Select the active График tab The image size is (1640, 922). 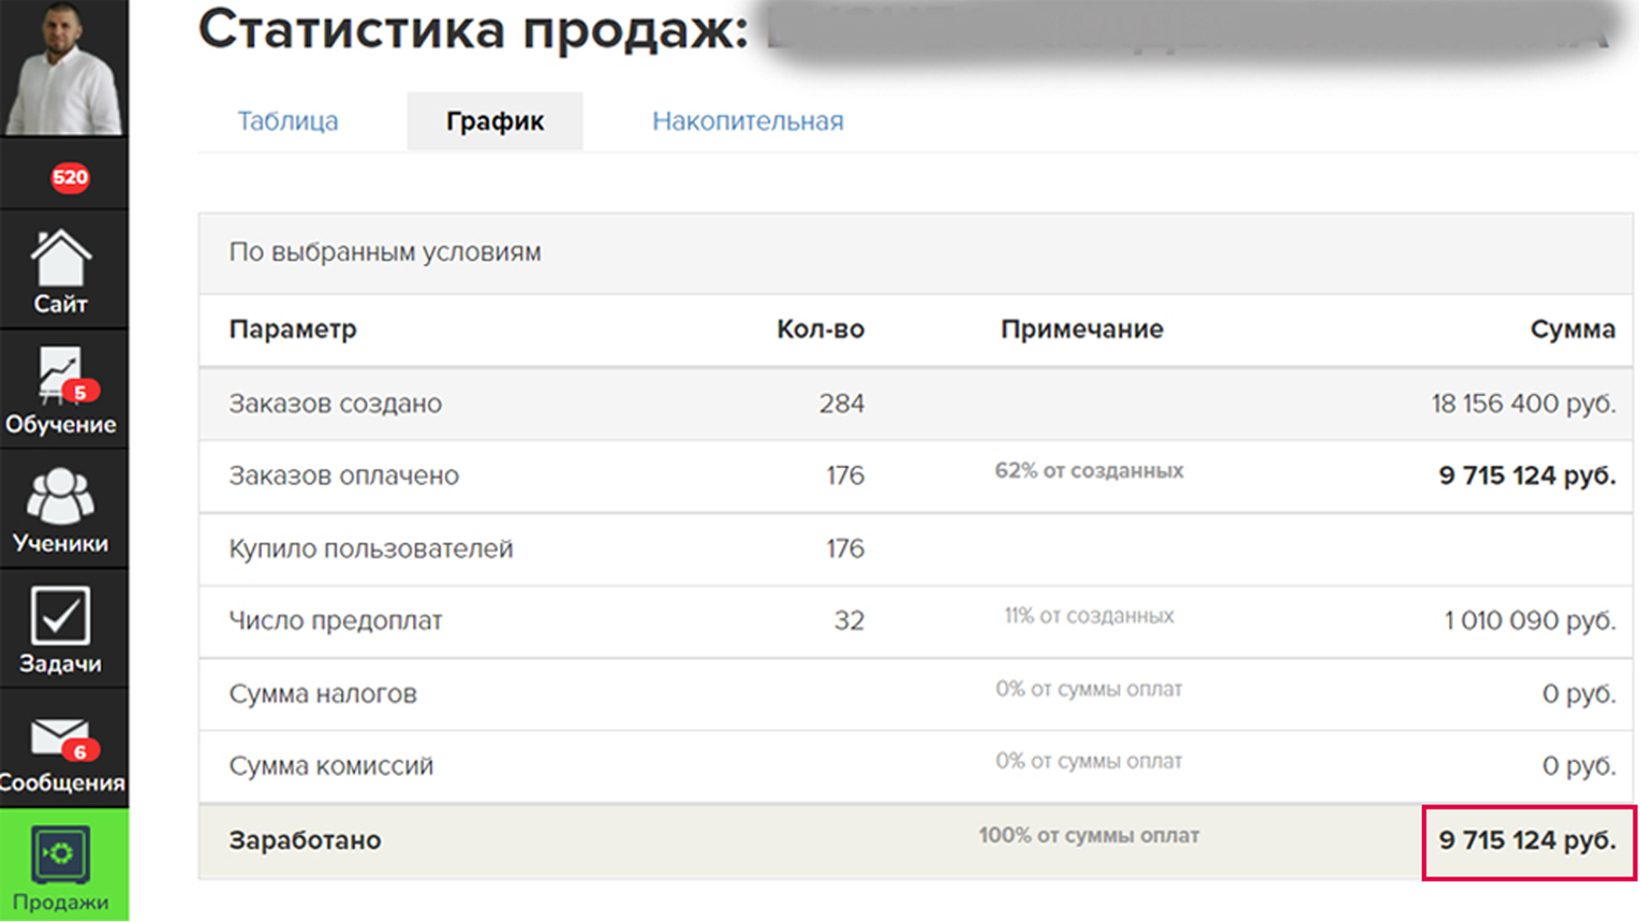[x=494, y=120]
